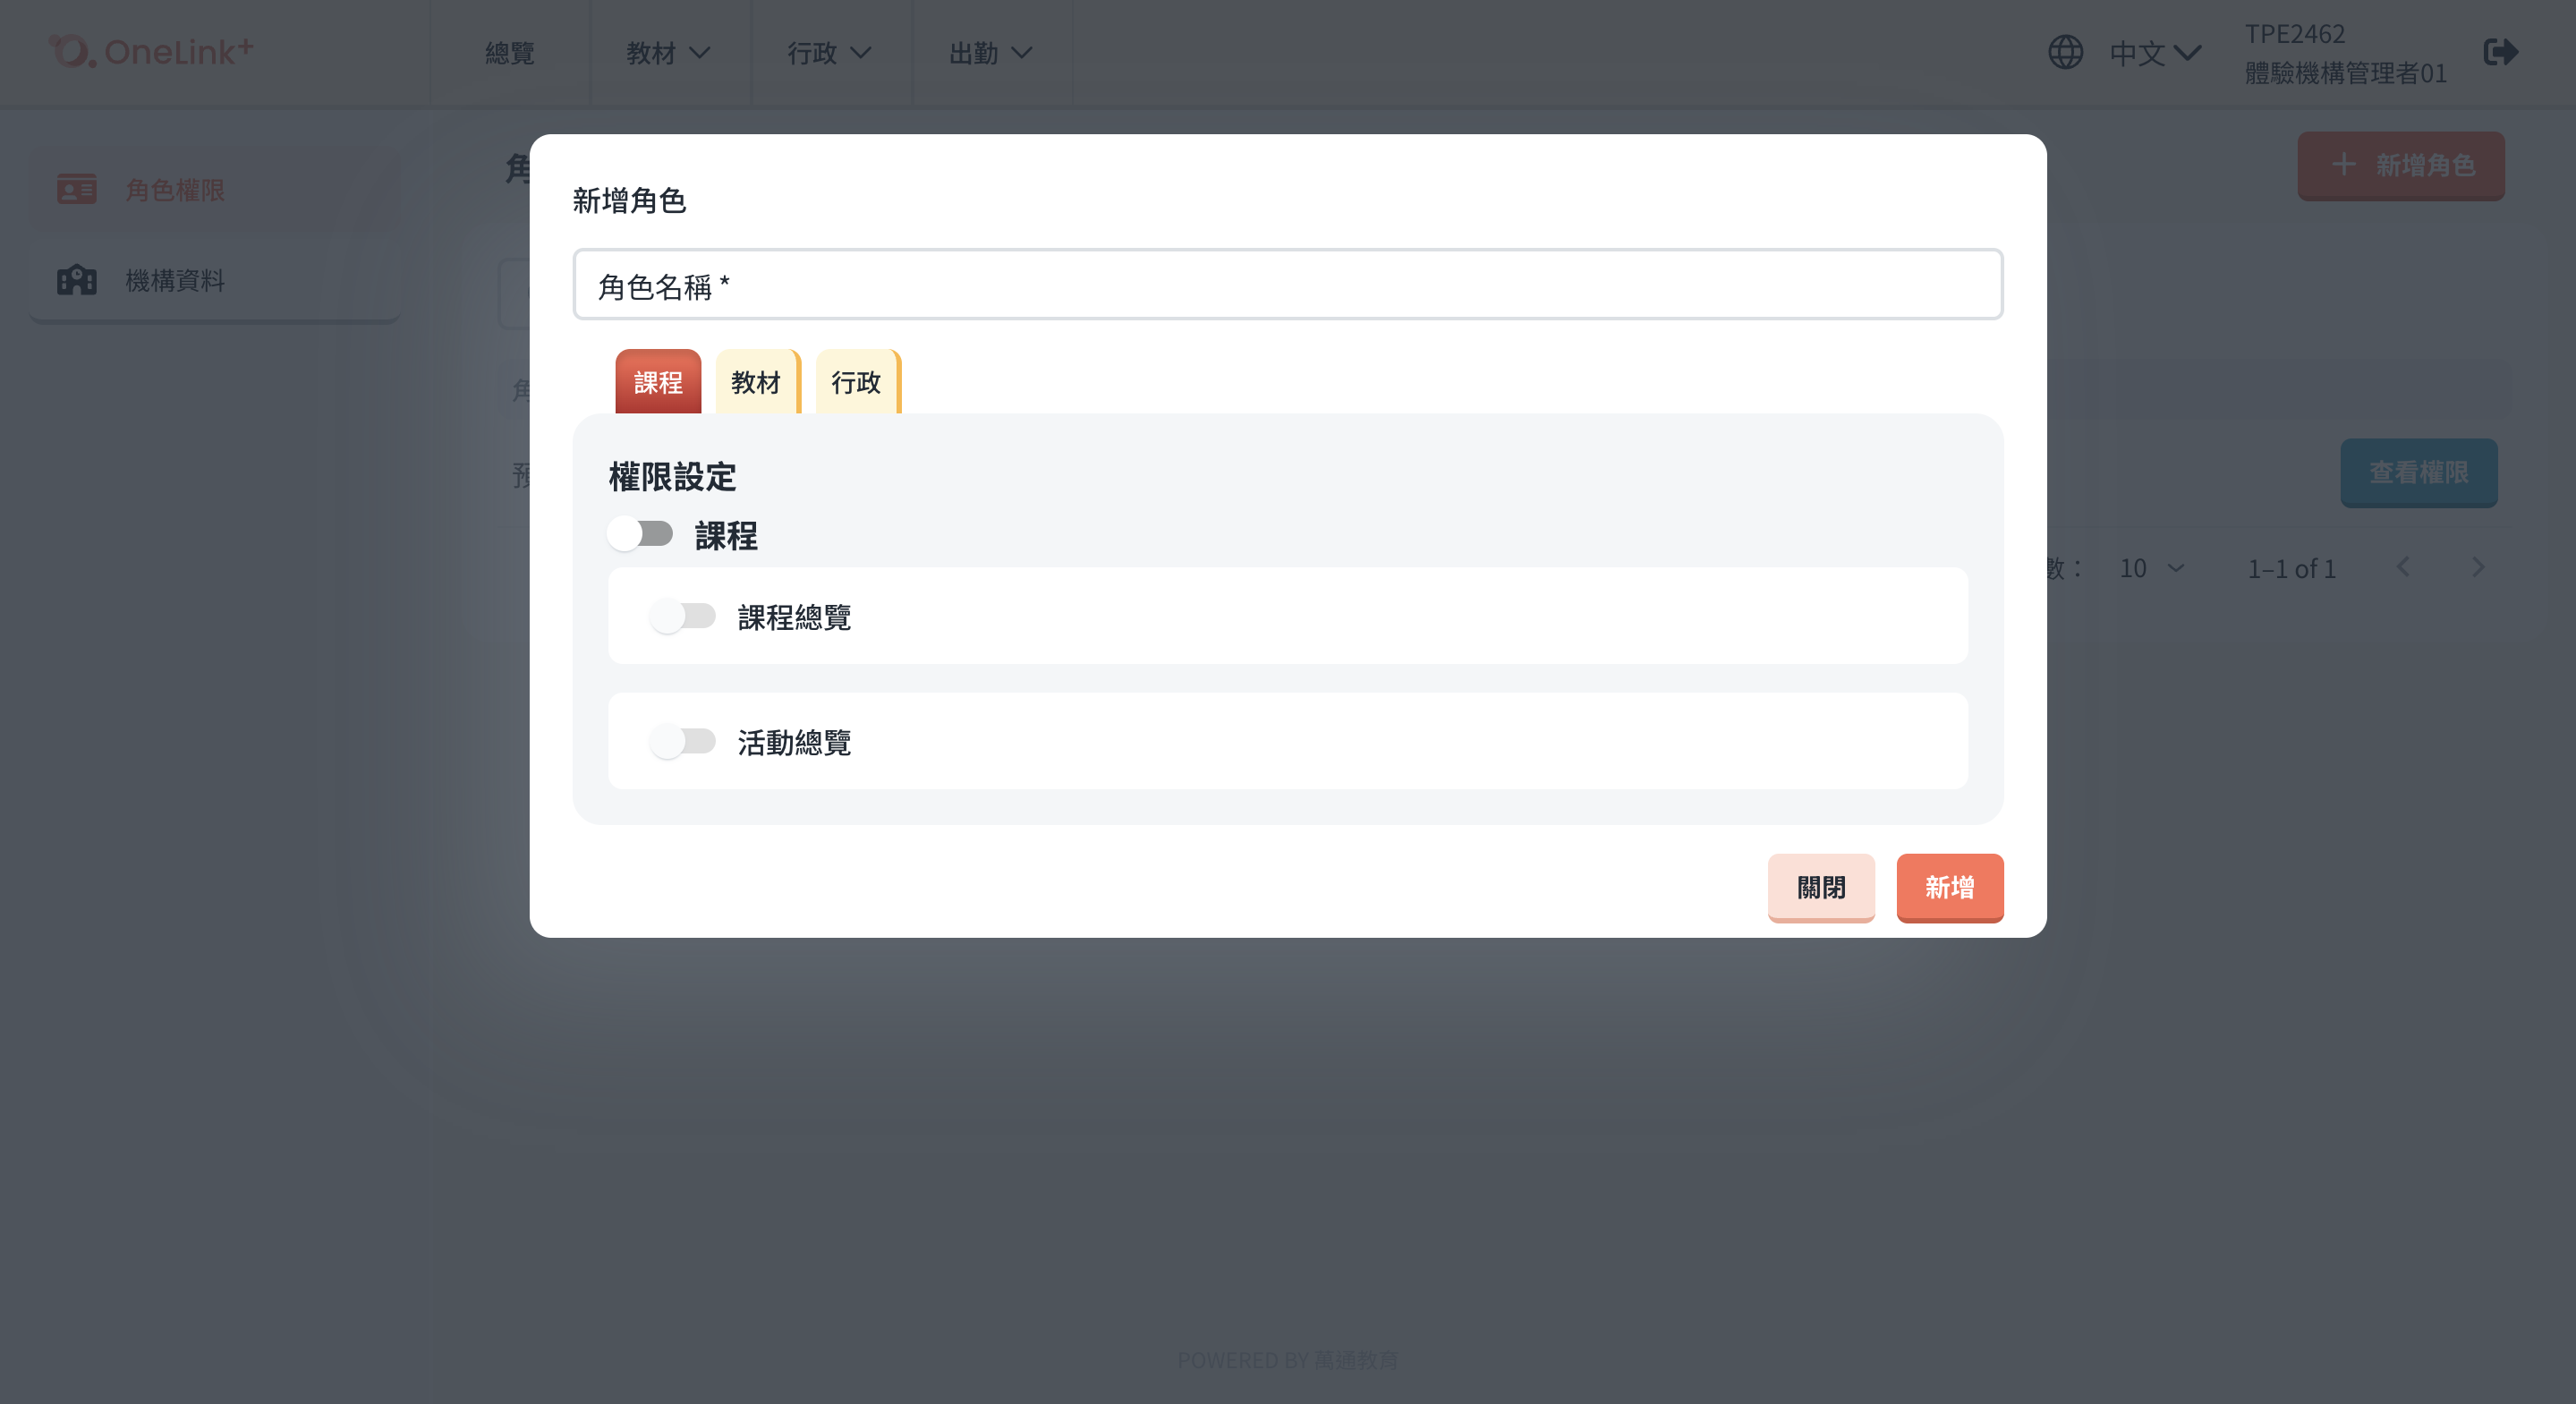Go to next page arrow
The width and height of the screenshot is (2576, 1404).
click(2478, 568)
